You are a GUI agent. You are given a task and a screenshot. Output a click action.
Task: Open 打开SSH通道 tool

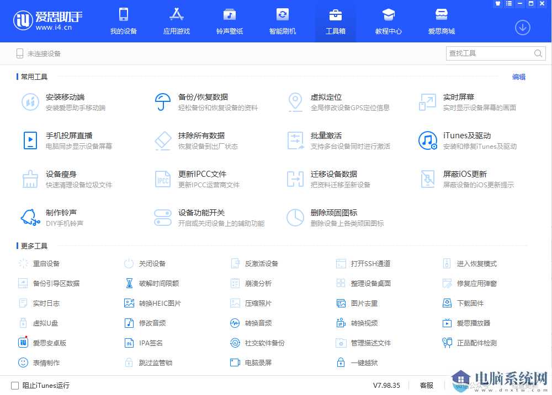pyautogui.click(x=363, y=263)
